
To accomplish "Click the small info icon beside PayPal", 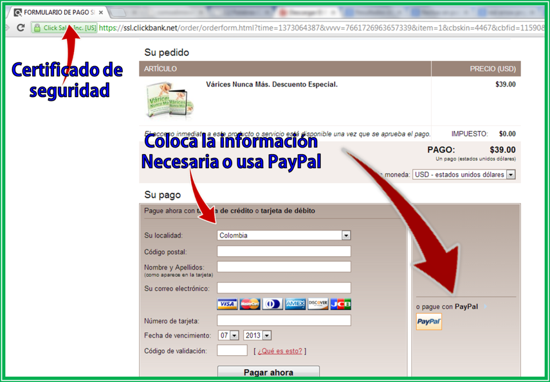I will (x=486, y=306).
